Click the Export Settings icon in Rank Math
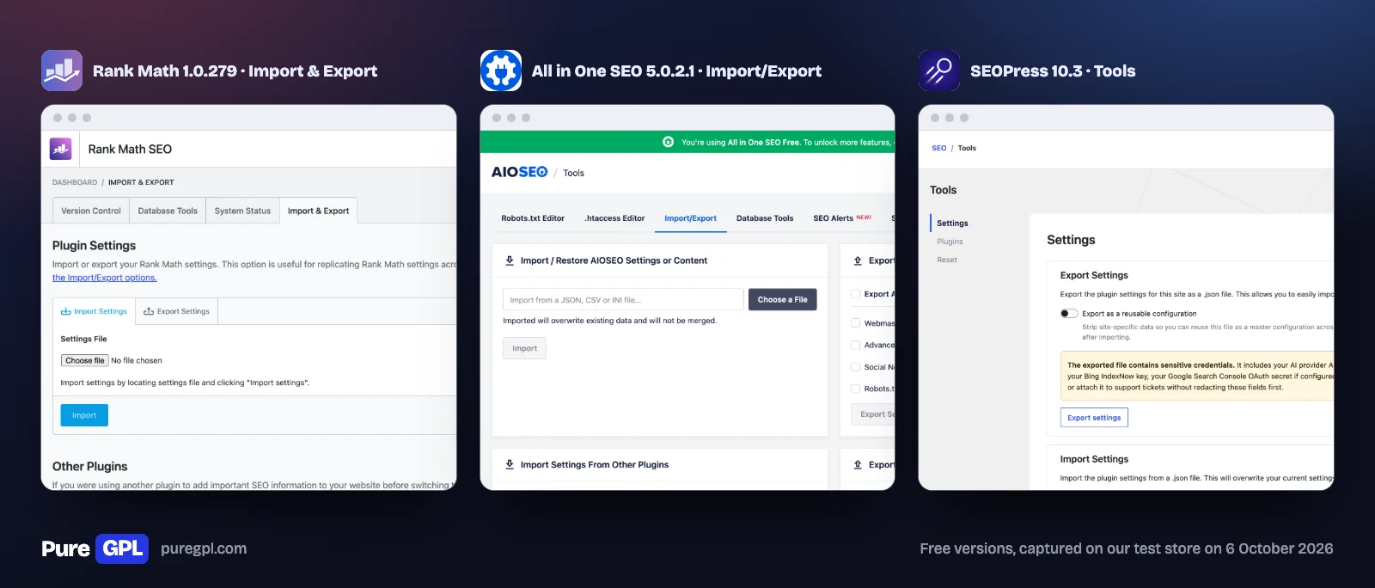This screenshot has width=1375, height=588. [x=149, y=311]
